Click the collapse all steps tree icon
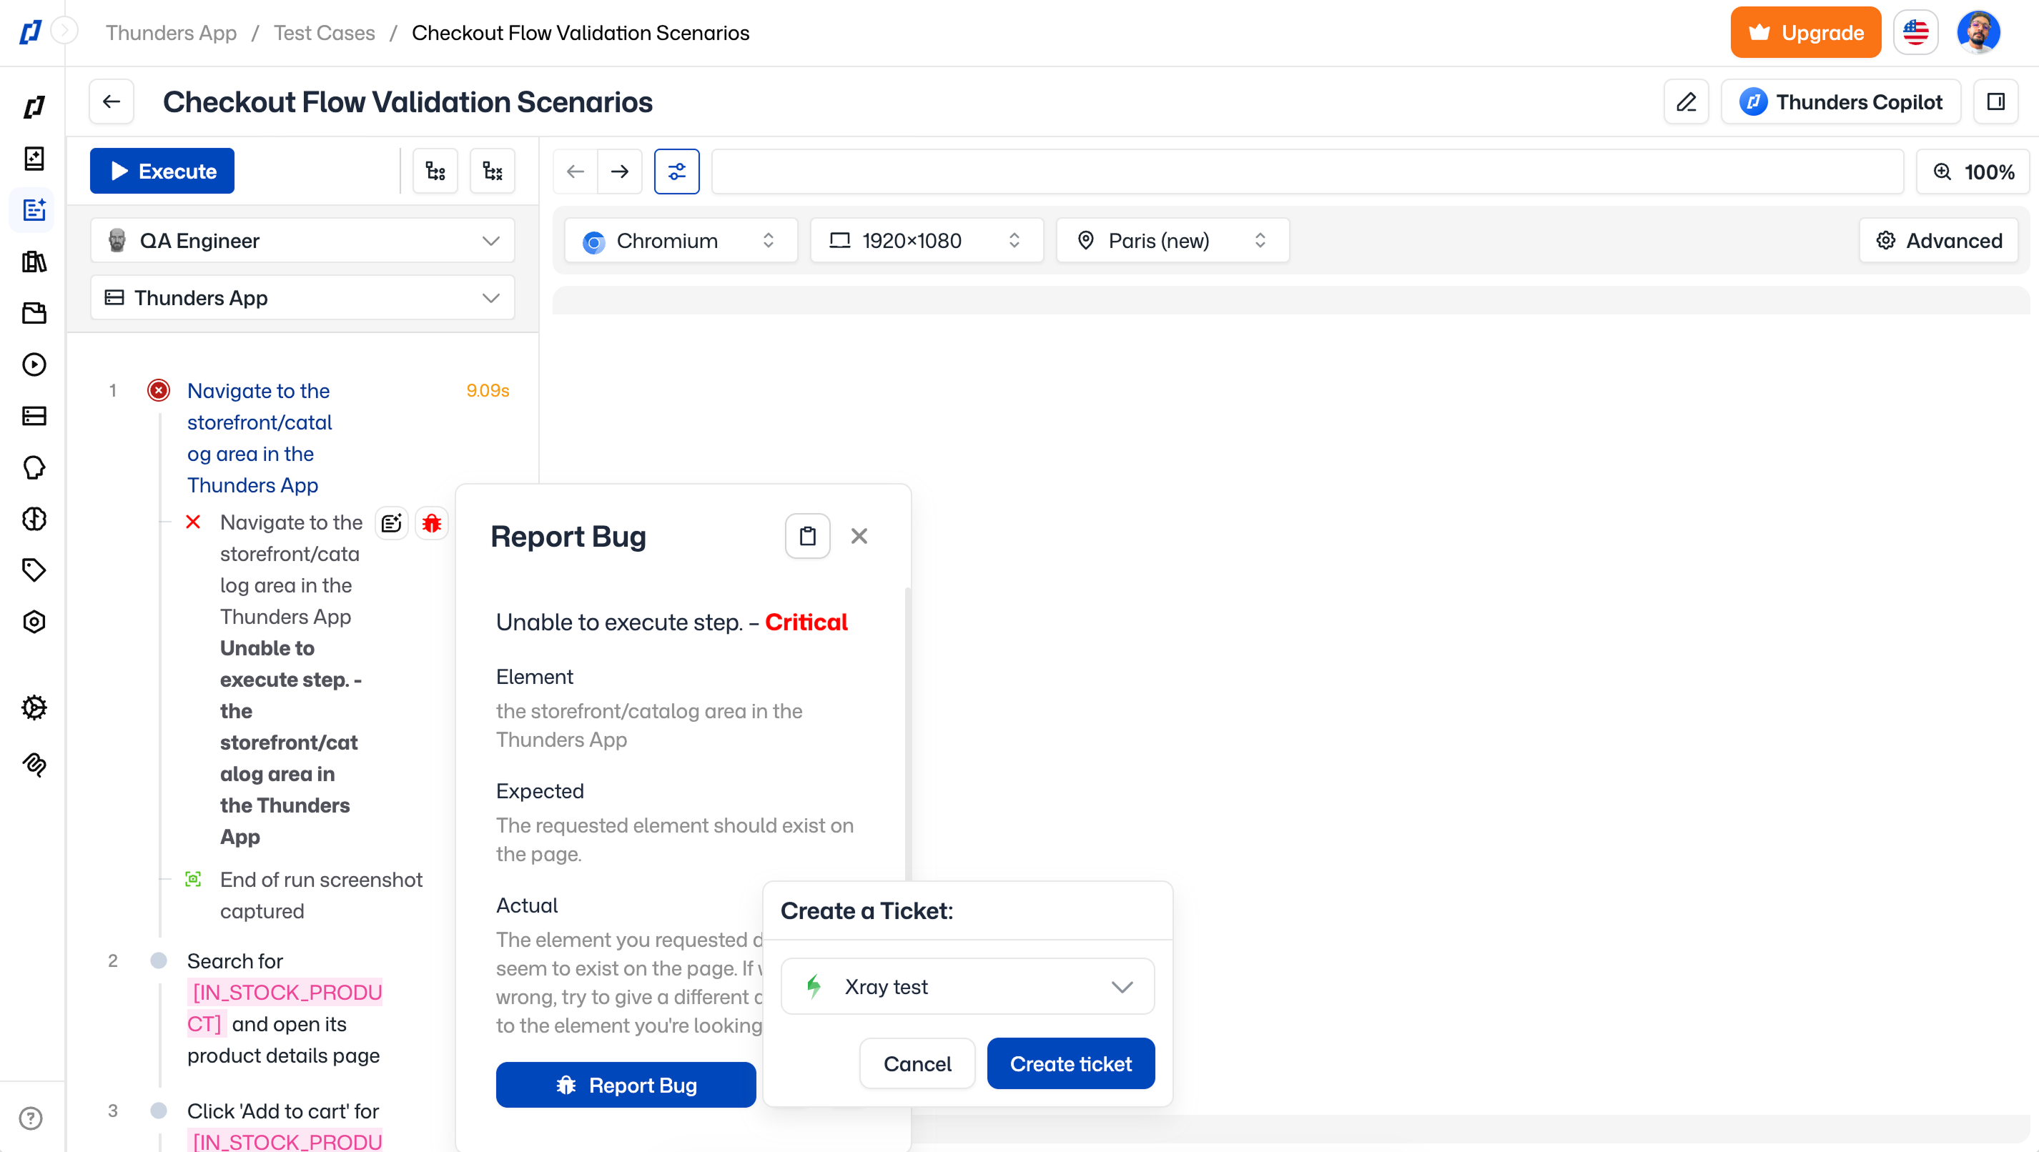 pyautogui.click(x=493, y=171)
